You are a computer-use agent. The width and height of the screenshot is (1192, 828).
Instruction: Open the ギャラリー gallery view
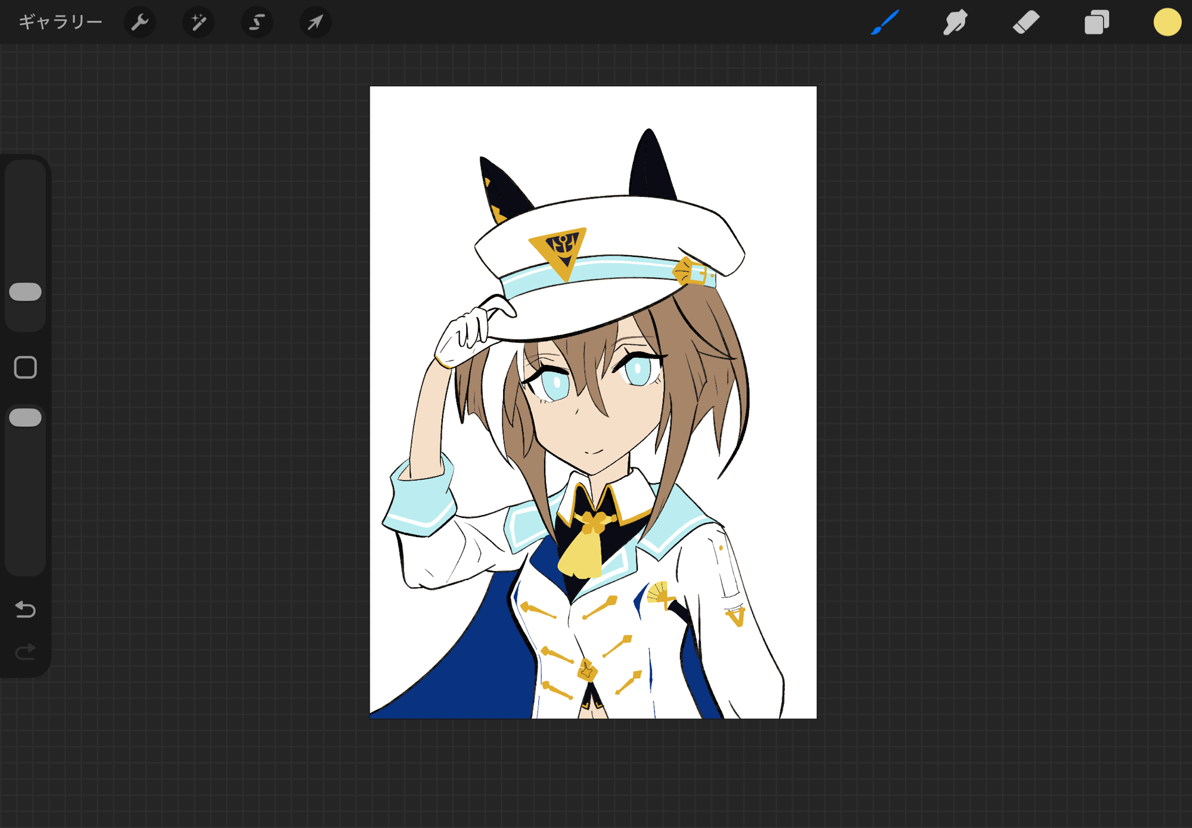(x=60, y=22)
